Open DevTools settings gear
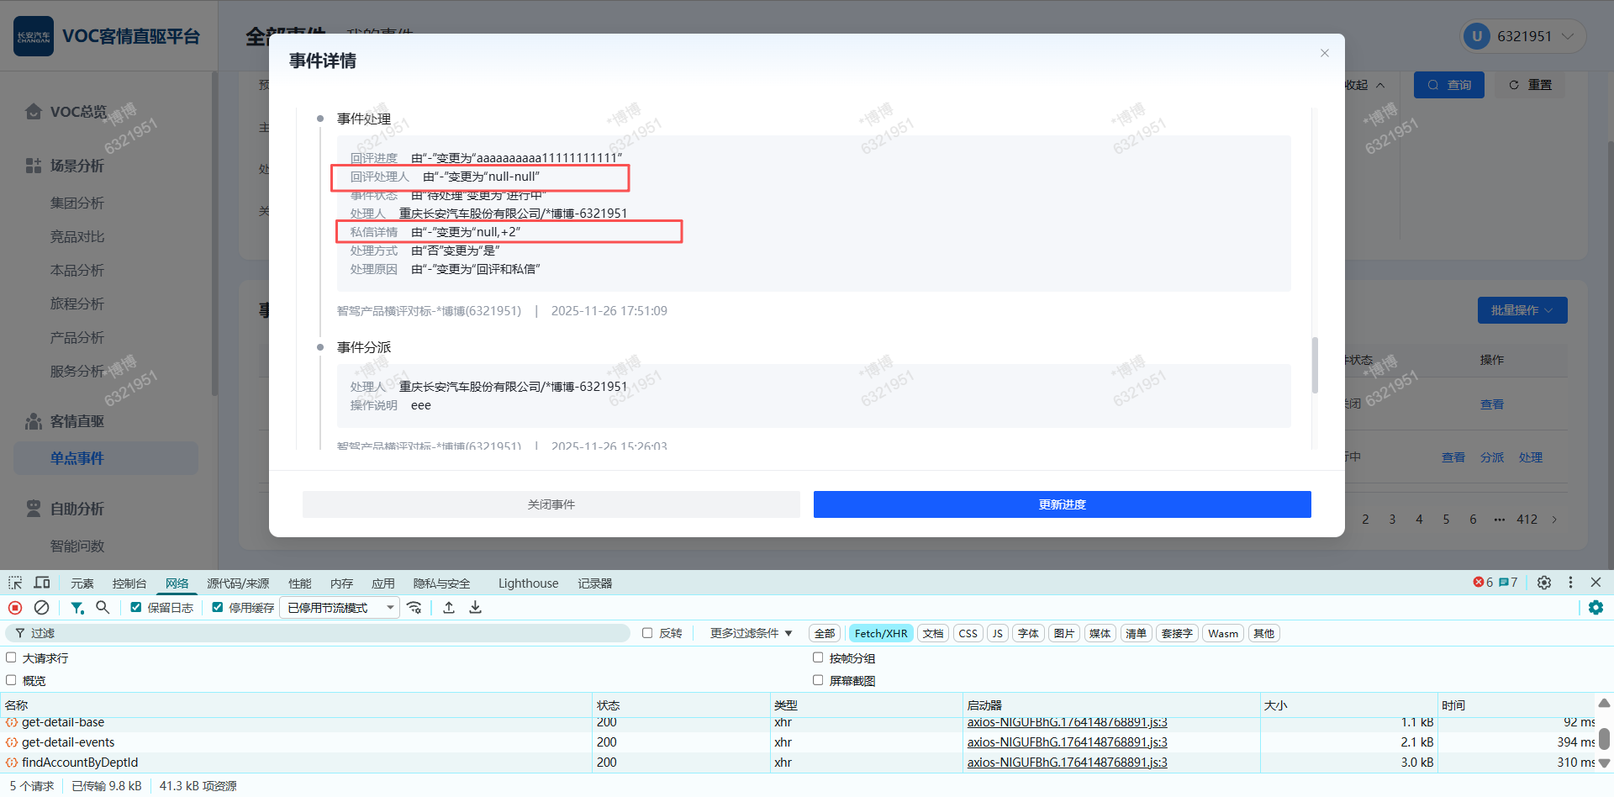 point(1543,583)
